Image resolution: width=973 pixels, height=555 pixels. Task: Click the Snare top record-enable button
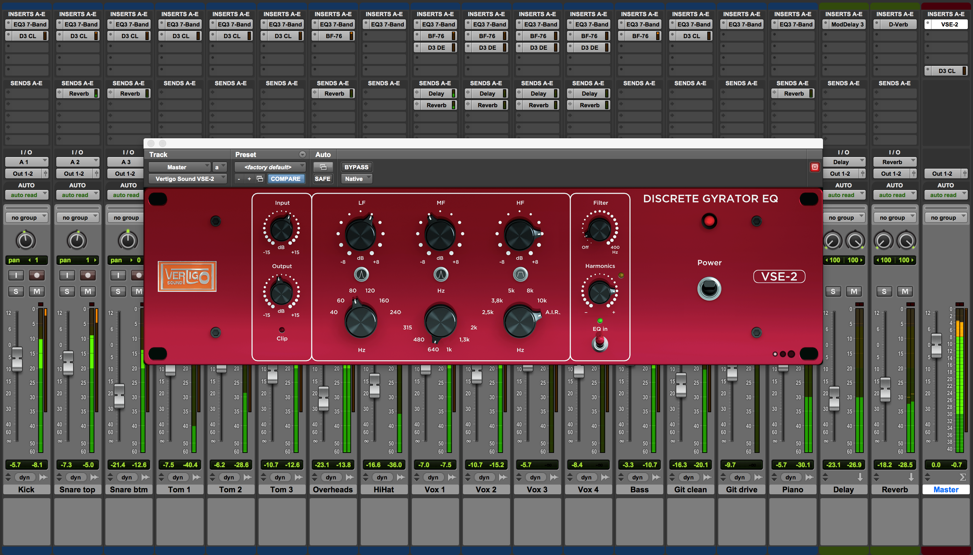88,275
